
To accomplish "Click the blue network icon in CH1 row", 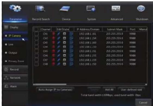I will point(71,34).
